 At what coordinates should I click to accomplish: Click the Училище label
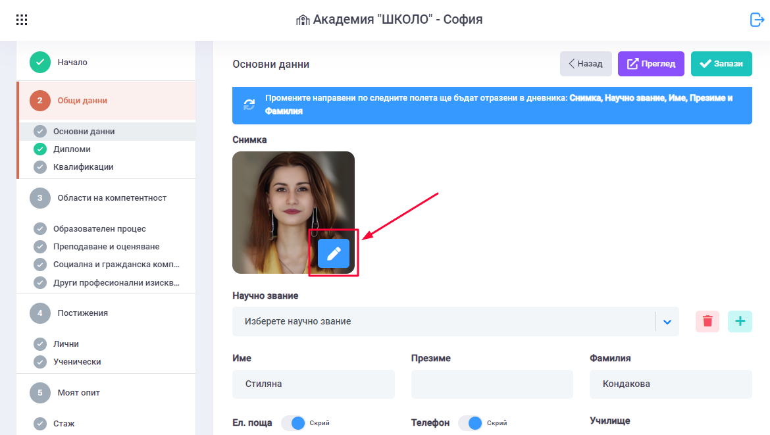click(610, 421)
